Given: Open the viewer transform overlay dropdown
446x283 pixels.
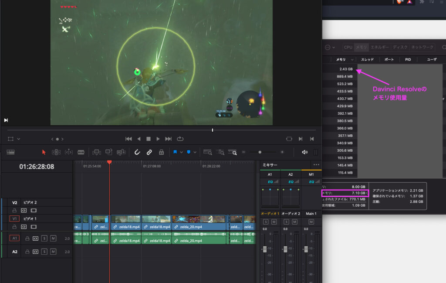Looking at the screenshot, I should (18, 139).
